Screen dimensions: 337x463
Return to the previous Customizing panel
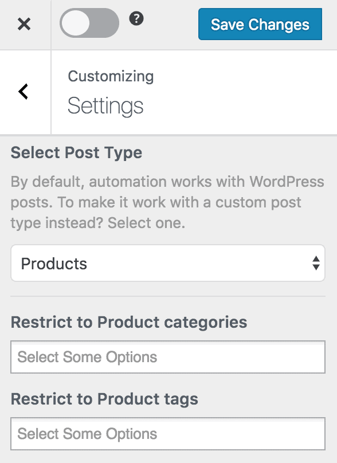coord(24,92)
